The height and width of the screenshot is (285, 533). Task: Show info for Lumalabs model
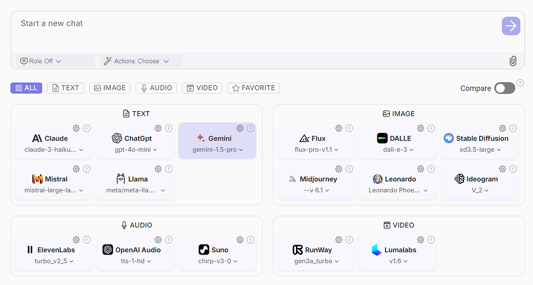tap(431, 240)
